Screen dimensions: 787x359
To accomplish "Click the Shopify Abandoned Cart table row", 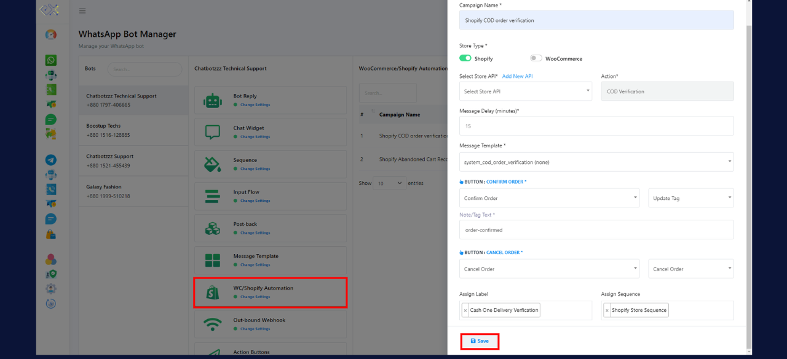I will coord(404,159).
